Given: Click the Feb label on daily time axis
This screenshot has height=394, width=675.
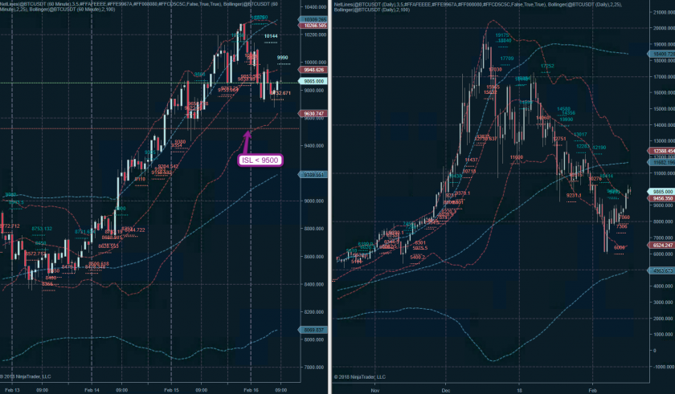Looking at the screenshot, I should click(x=592, y=391).
